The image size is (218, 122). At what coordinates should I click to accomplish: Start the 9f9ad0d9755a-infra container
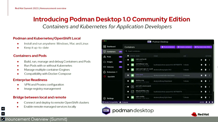[x=201, y=92]
